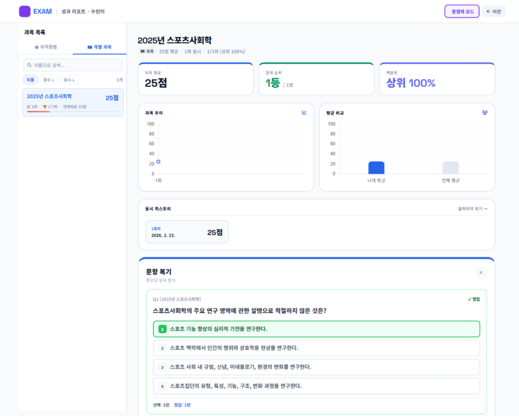Click the magnifier icon in the search box

click(29, 65)
